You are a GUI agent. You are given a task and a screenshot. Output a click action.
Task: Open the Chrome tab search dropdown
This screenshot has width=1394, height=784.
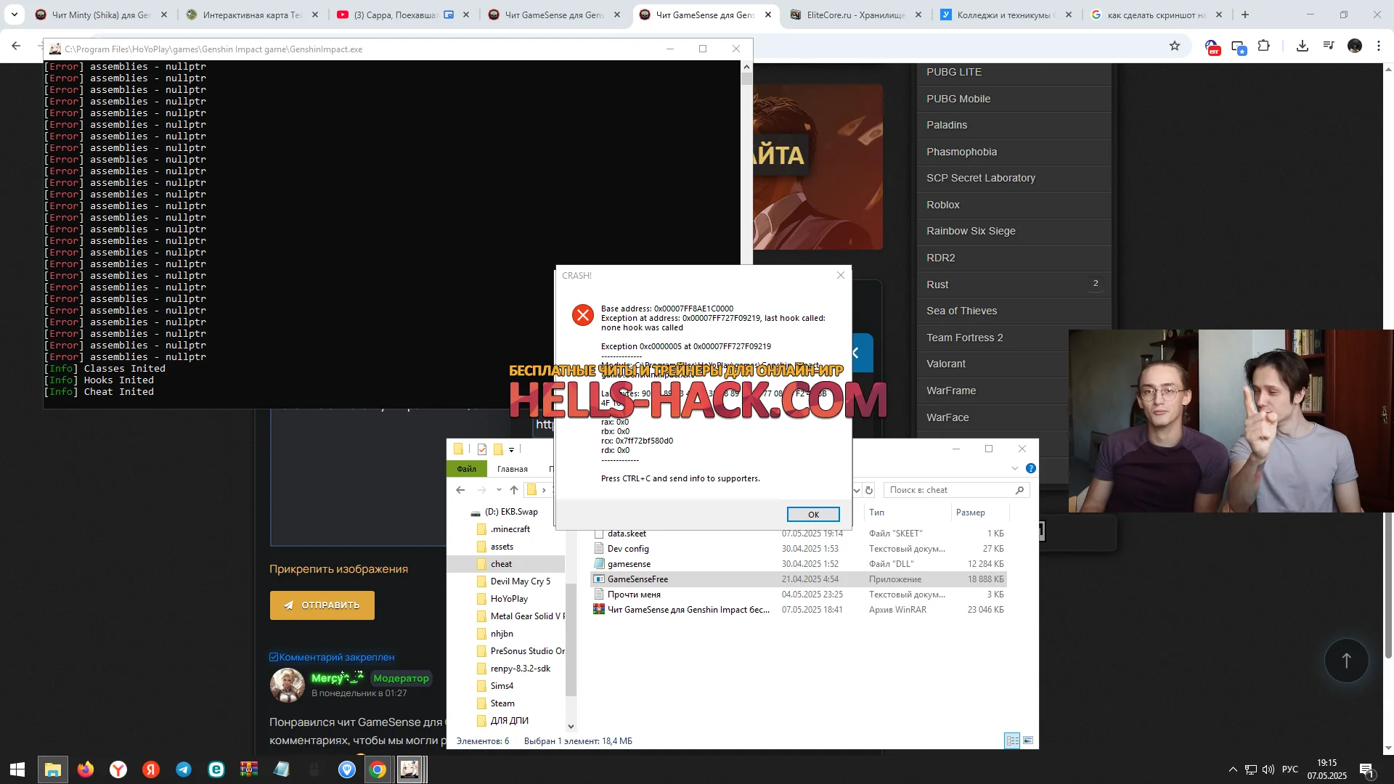(x=15, y=15)
